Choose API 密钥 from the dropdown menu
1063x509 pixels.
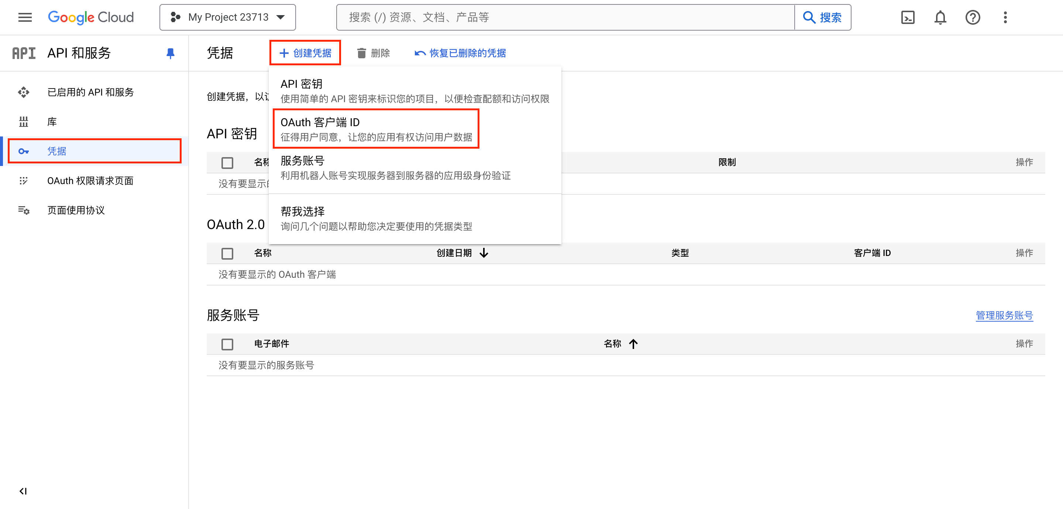(x=415, y=91)
